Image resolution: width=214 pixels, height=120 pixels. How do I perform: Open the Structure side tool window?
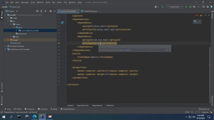click(2, 87)
